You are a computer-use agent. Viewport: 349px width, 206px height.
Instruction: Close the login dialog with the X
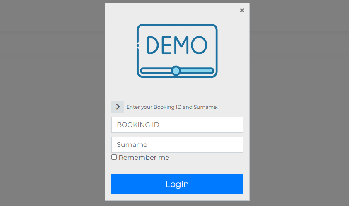pos(242,10)
